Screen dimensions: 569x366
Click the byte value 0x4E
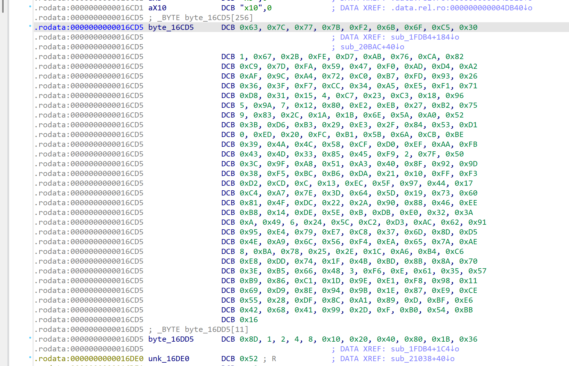249,242
